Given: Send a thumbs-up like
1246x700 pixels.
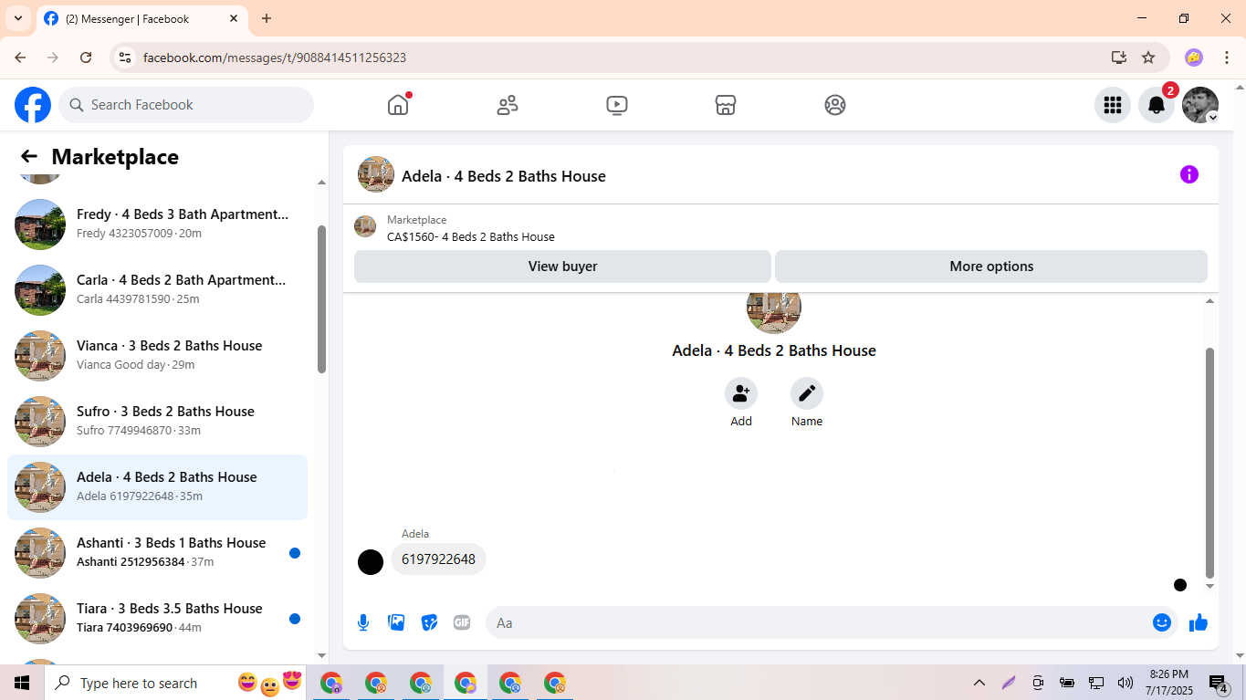Looking at the screenshot, I should [x=1199, y=622].
